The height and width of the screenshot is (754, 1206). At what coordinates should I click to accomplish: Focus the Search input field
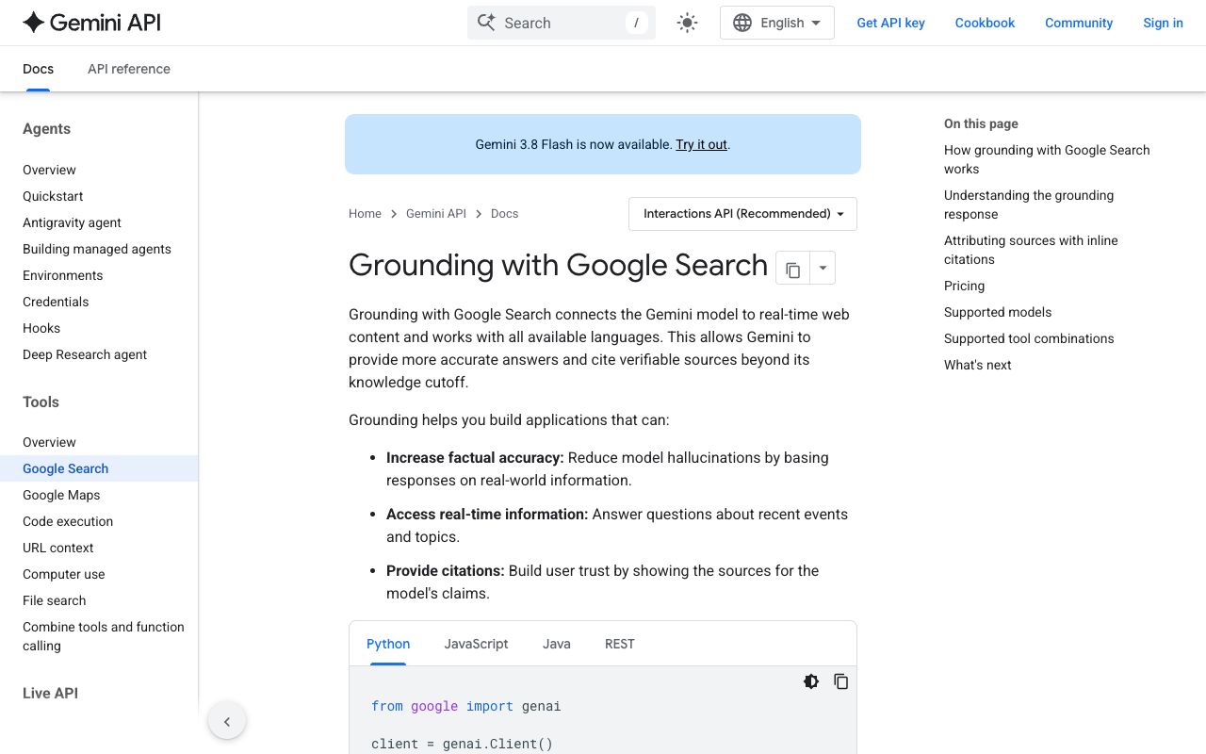click(x=562, y=23)
